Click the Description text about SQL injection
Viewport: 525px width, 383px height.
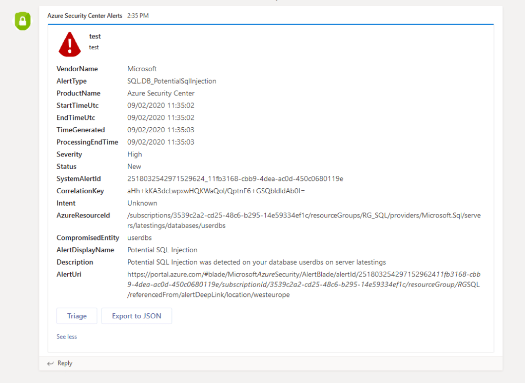pos(257,263)
